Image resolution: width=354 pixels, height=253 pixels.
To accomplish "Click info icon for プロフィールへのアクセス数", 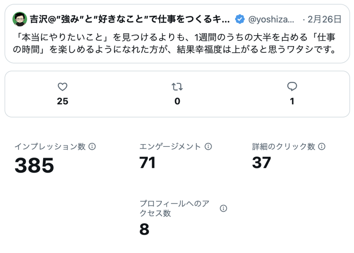I will tap(224, 209).
